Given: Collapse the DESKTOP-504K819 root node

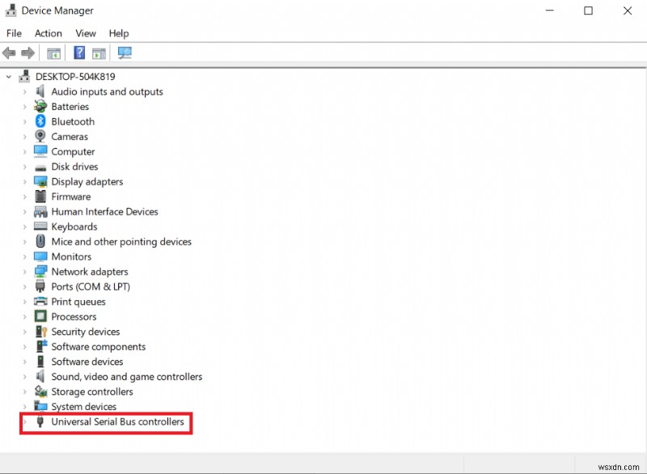Looking at the screenshot, I should click(x=8, y=76).
